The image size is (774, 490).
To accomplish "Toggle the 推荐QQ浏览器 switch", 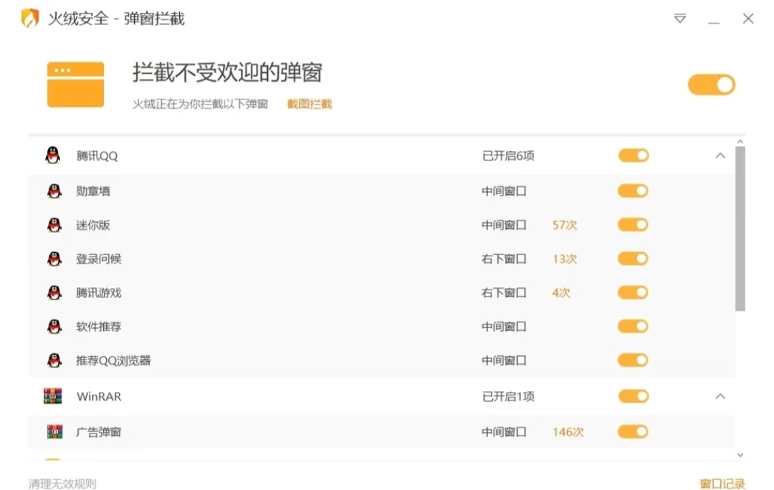I will [634, 360].
